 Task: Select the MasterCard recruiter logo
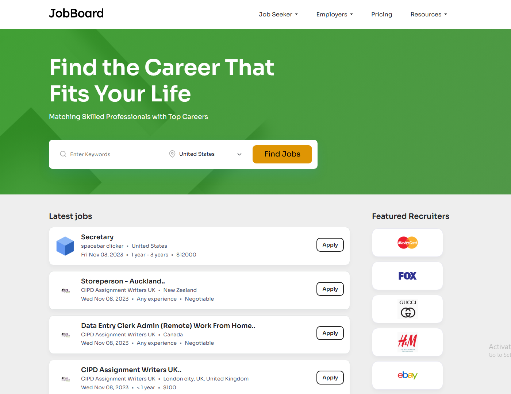point(407,242)
